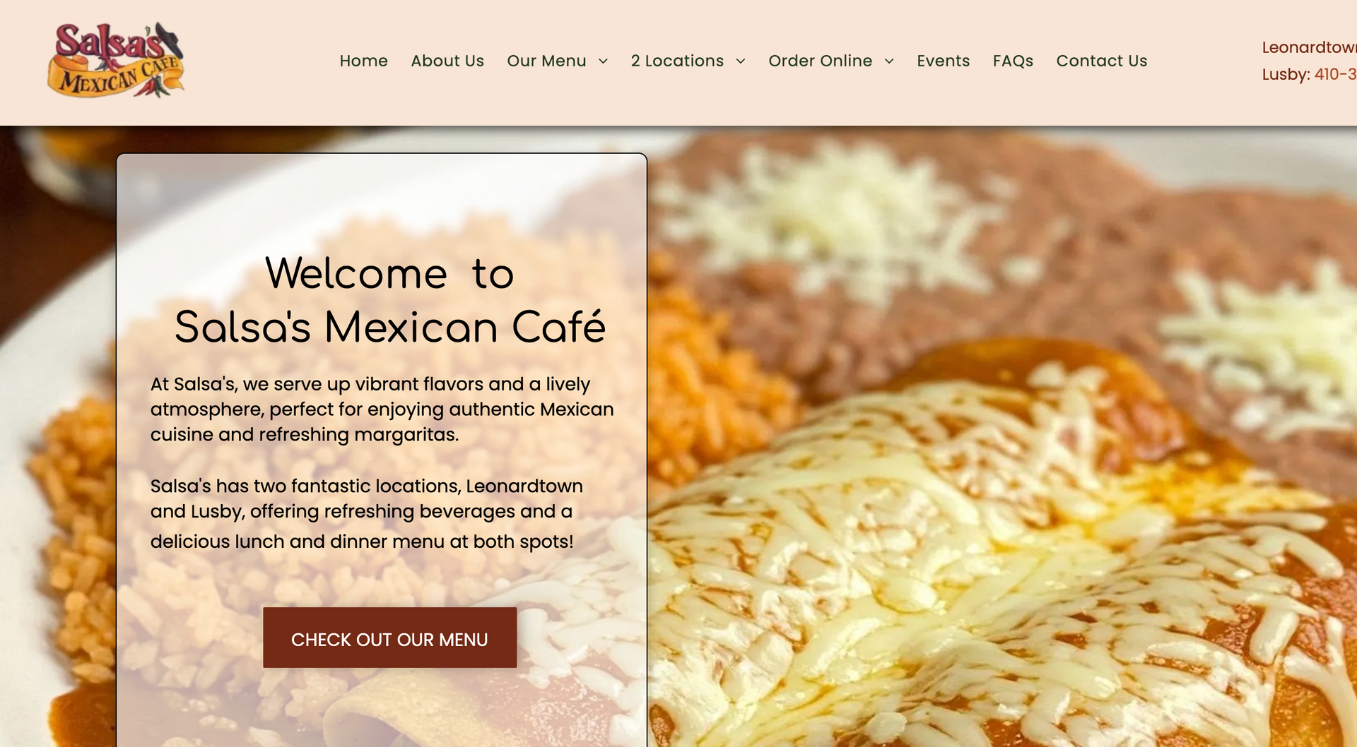Click the CHECK OUT OUR MENU button
This screenshot has width=1357, height=747.
[x=389, y=638]
